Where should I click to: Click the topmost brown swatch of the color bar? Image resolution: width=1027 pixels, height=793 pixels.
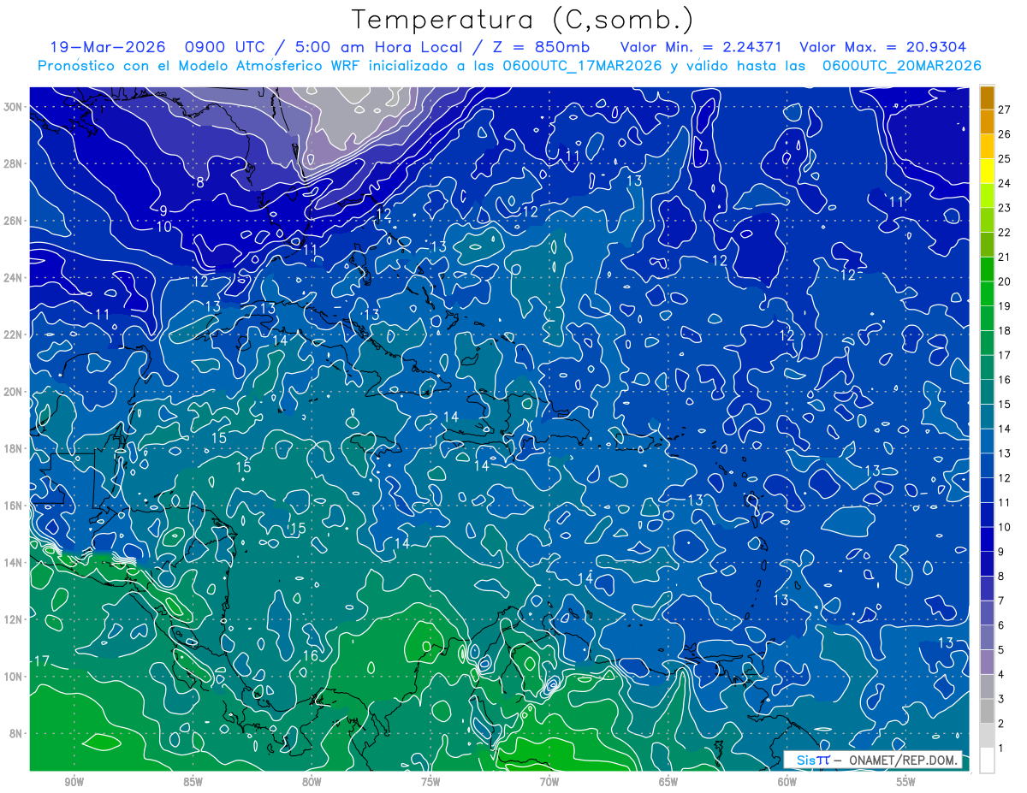pos(987,98)
